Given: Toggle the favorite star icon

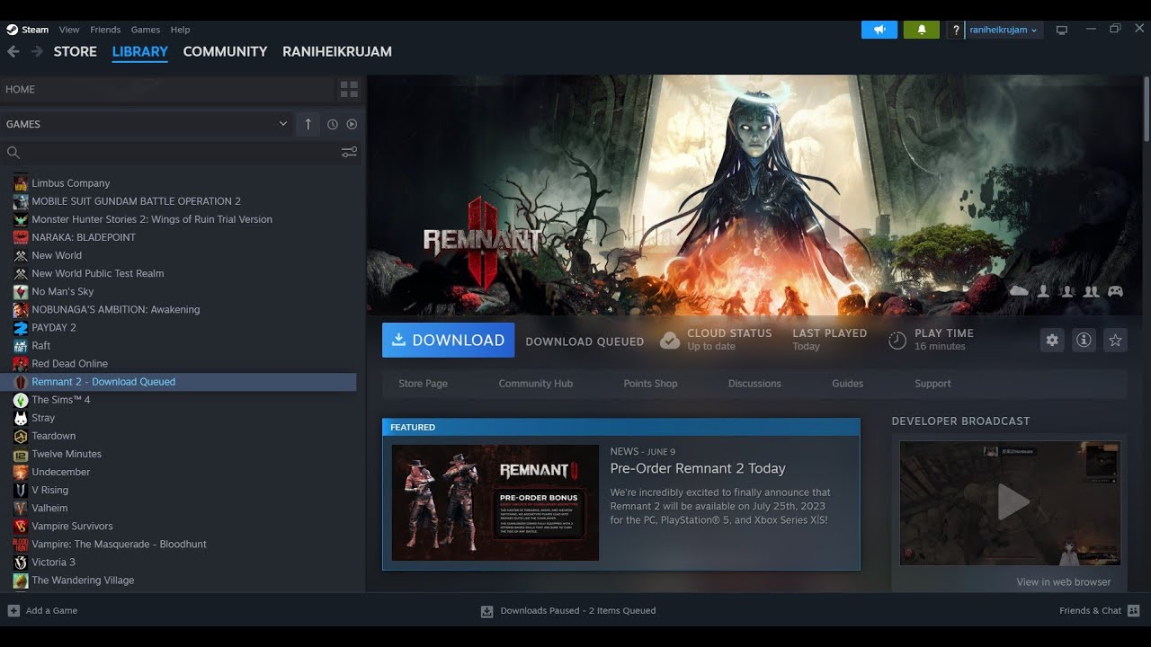Looking at the screenshot, I should [x=1115, y=340].
